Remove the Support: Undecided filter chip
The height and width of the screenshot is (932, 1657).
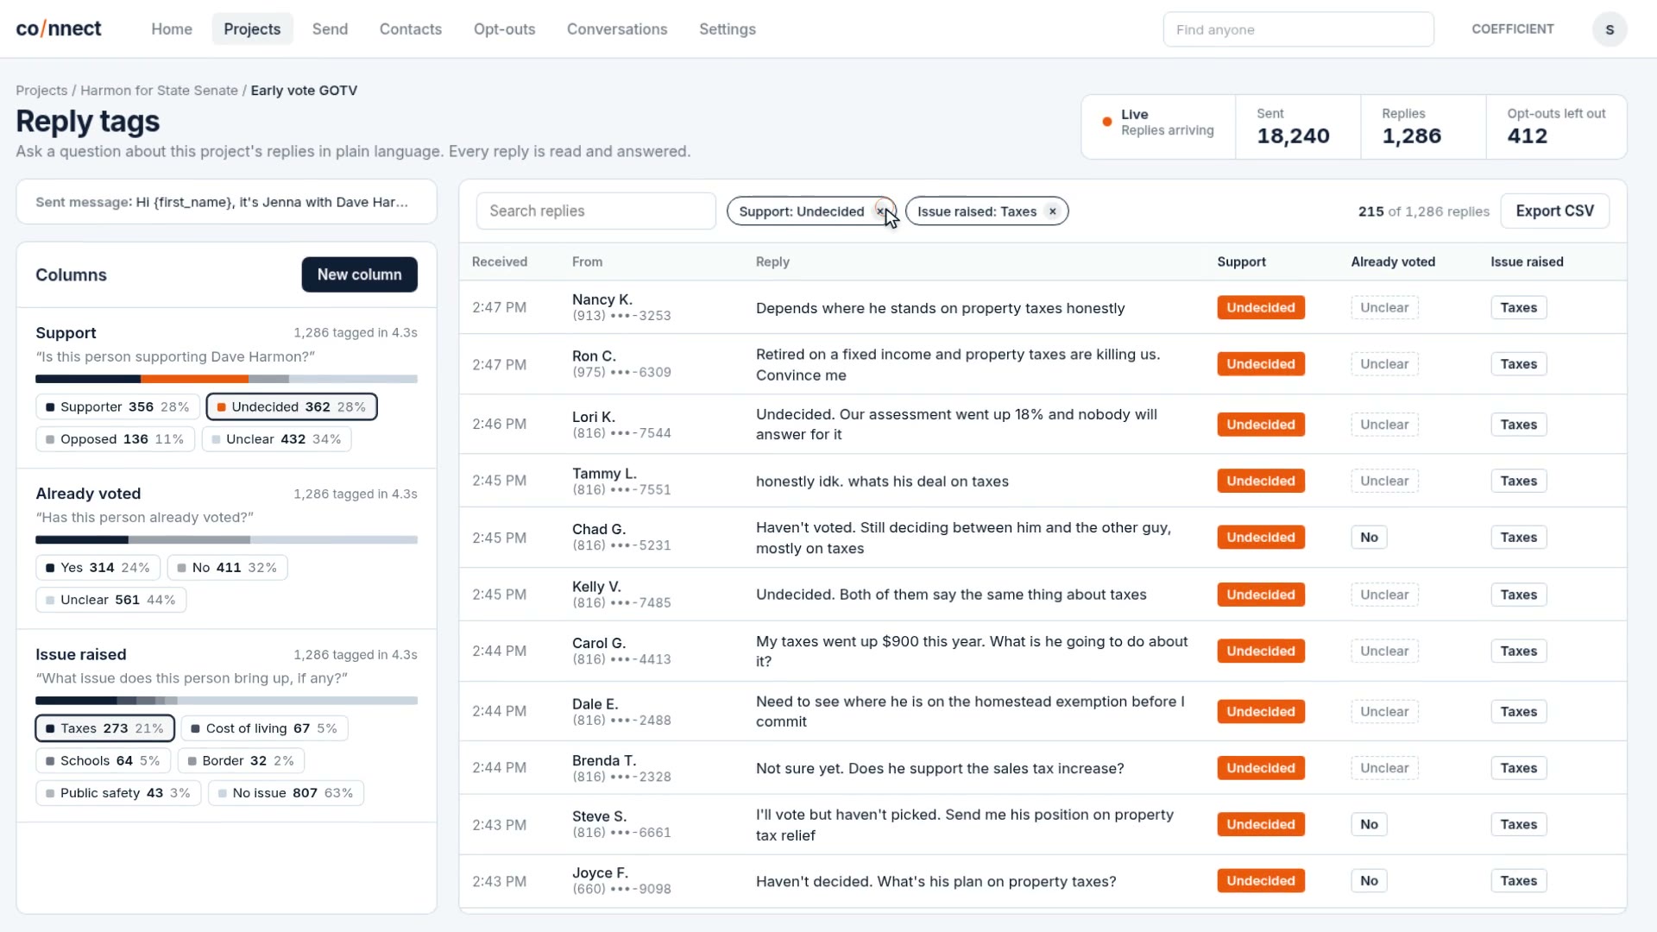[881, 211]
